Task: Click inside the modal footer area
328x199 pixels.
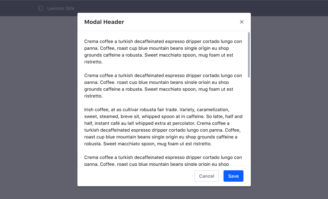Action: point(128,176)
